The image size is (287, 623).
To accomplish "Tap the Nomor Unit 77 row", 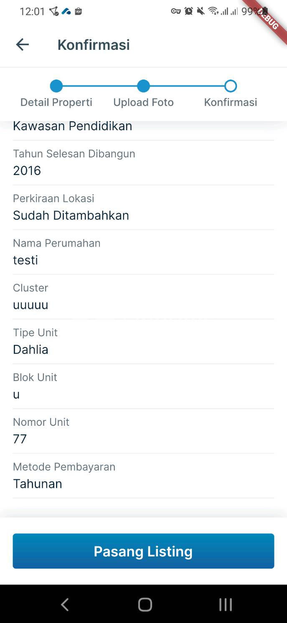I will [x=143, y=431].
